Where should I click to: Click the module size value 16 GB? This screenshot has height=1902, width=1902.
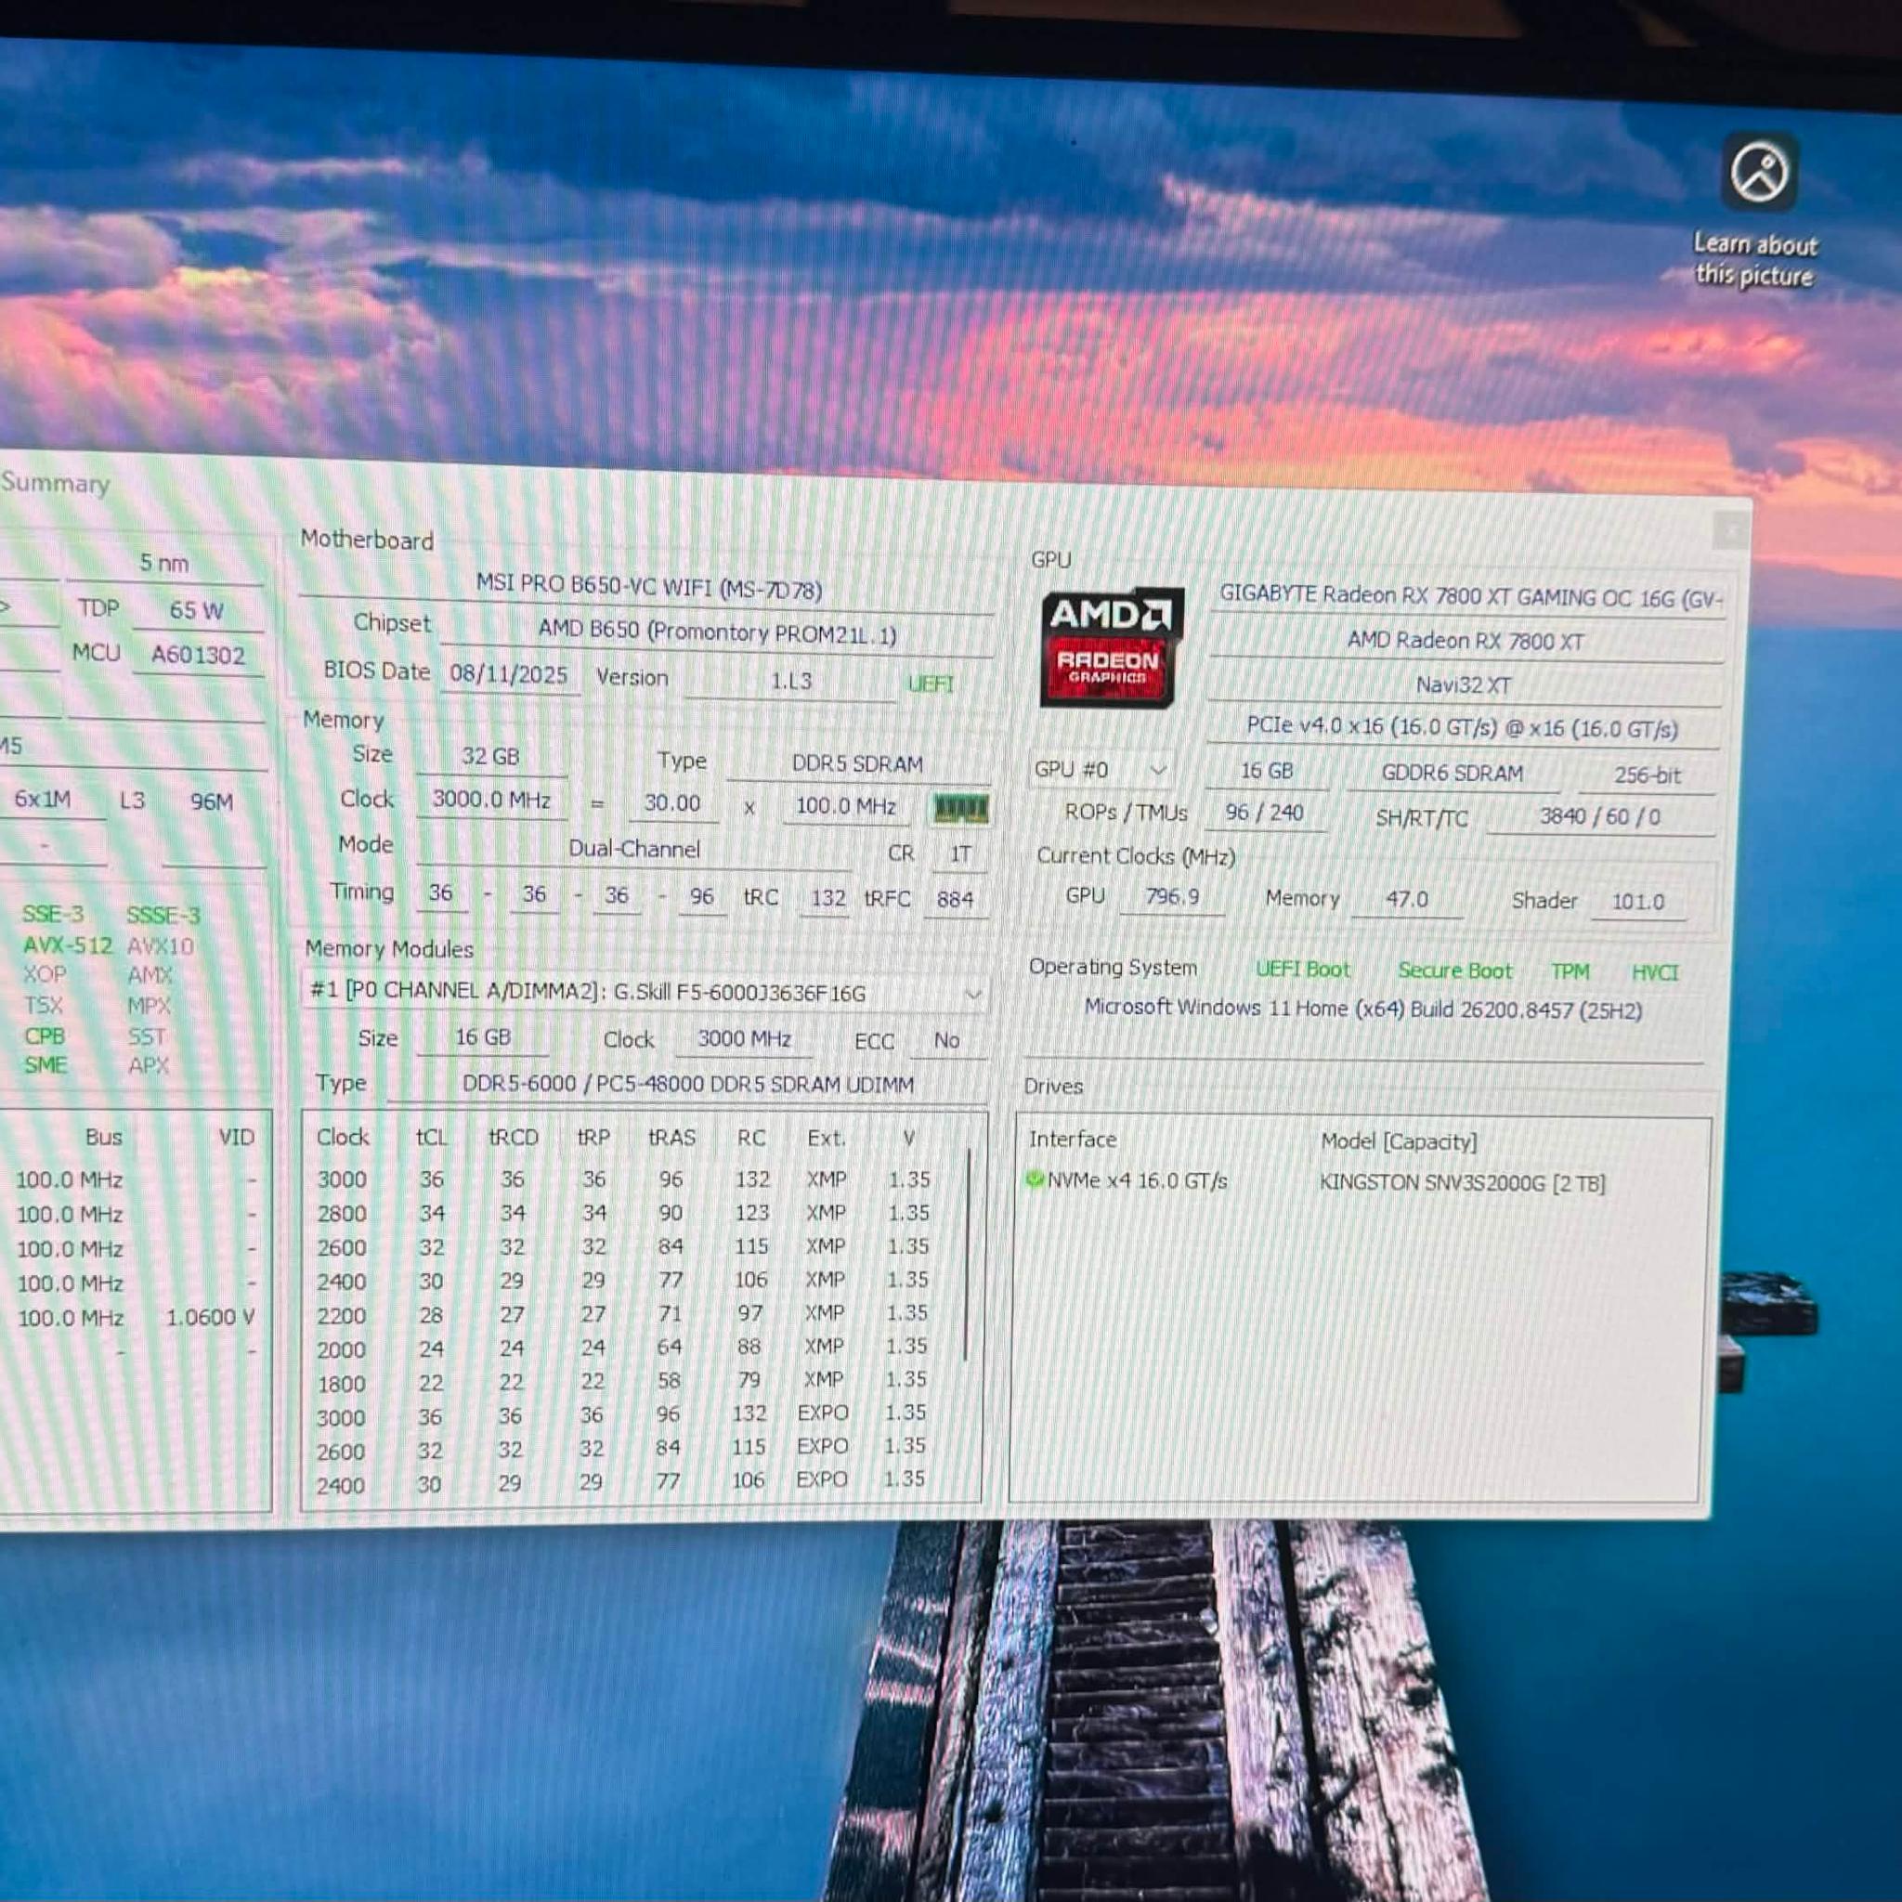pyautogui.click(x=482, y=1036)
